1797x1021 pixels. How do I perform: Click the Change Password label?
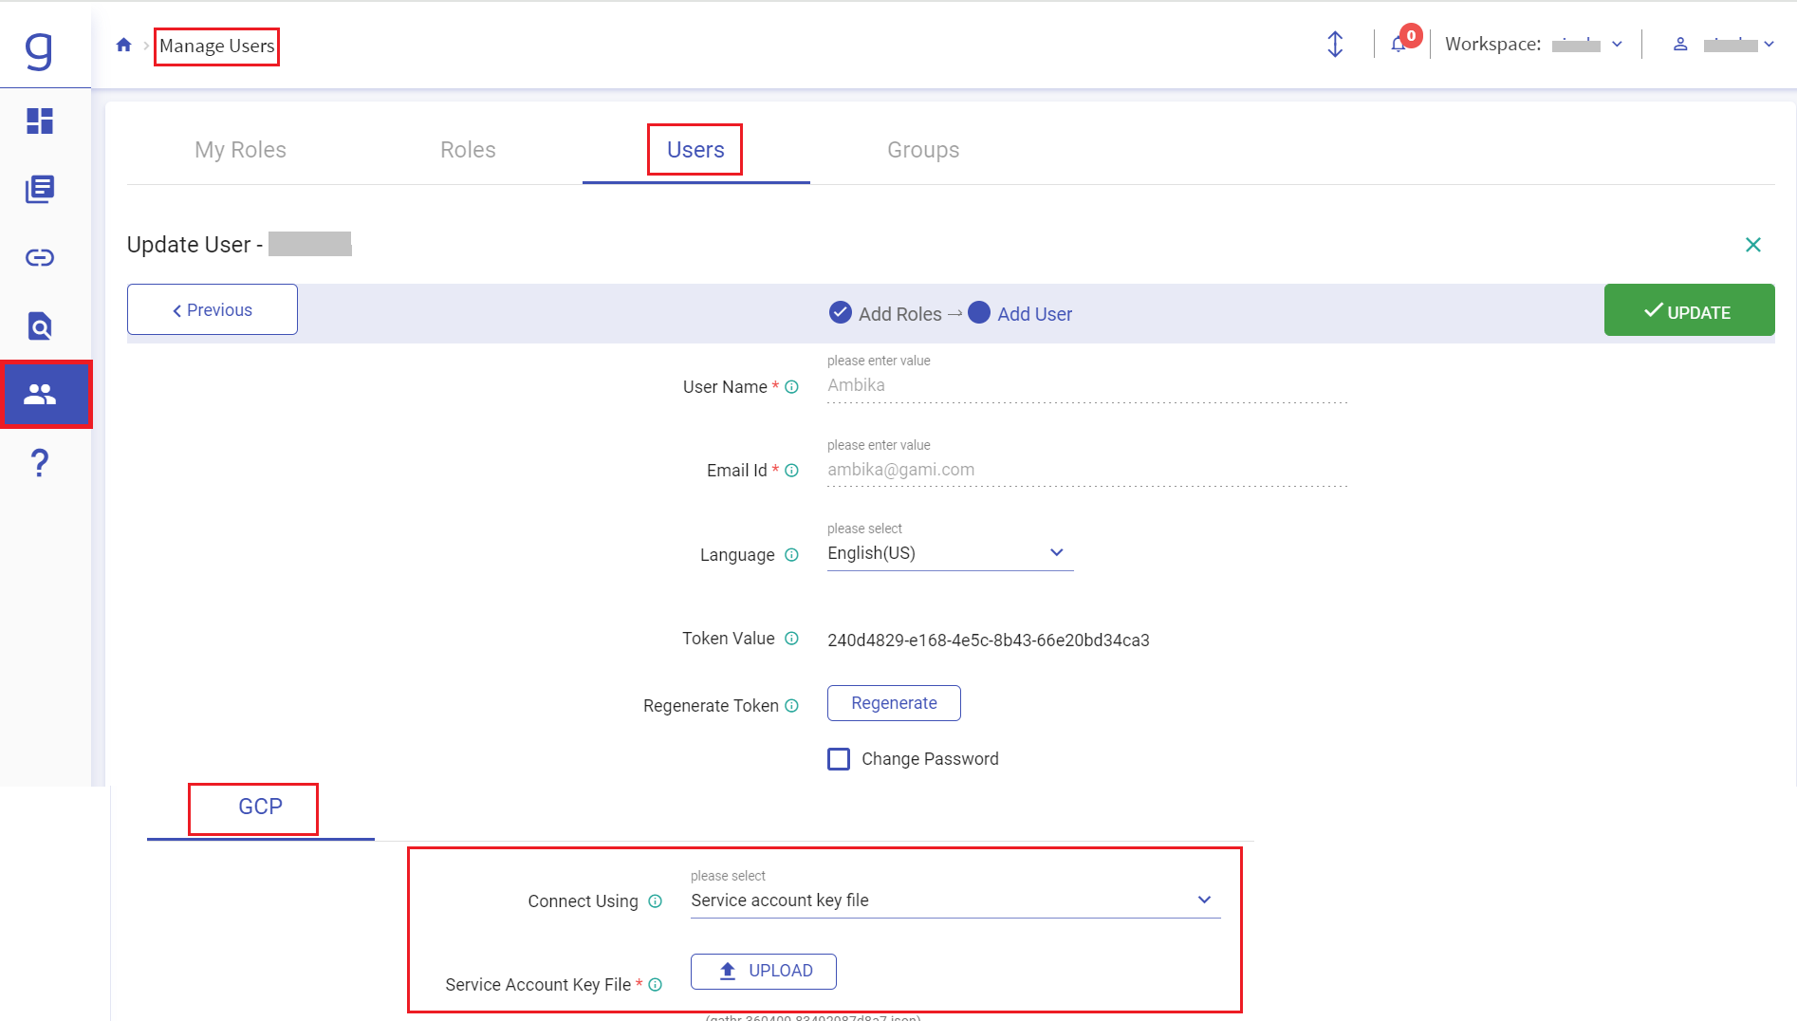click(x=930, y=759)
